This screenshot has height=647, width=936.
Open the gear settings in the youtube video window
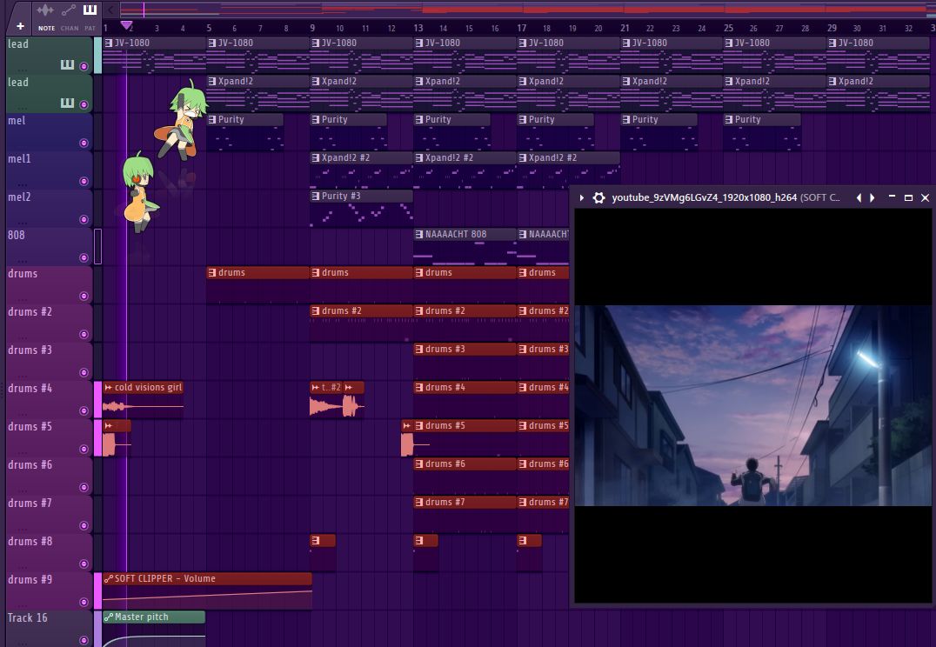pyautogui.click(x=598, y=197)
